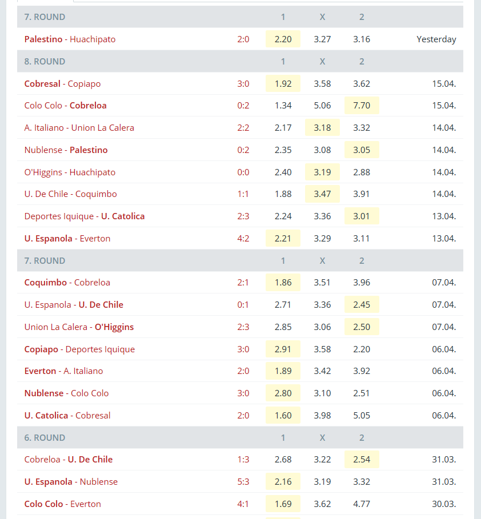Open U. De Chile - Coquimbo match
The image size is (481, 519).
pos(71,194)
